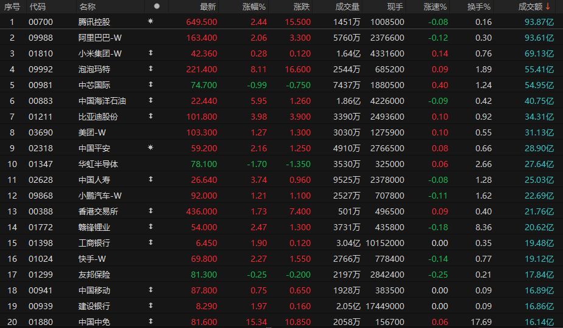Sort by the 最新 price column header
This screenshot has height=328, width=563.
click(x=208, y=7)
